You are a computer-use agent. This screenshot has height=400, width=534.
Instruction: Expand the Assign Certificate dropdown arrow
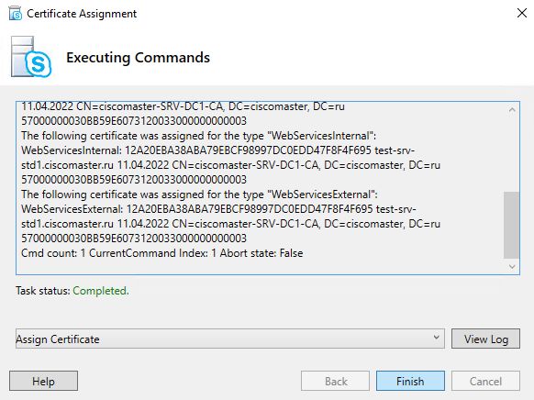pos(436,338)
